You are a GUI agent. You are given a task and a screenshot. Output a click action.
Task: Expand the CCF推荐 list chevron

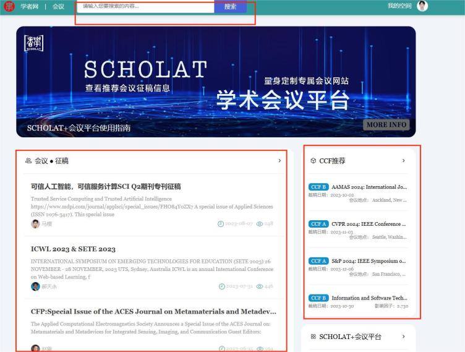tap(404, 161)
